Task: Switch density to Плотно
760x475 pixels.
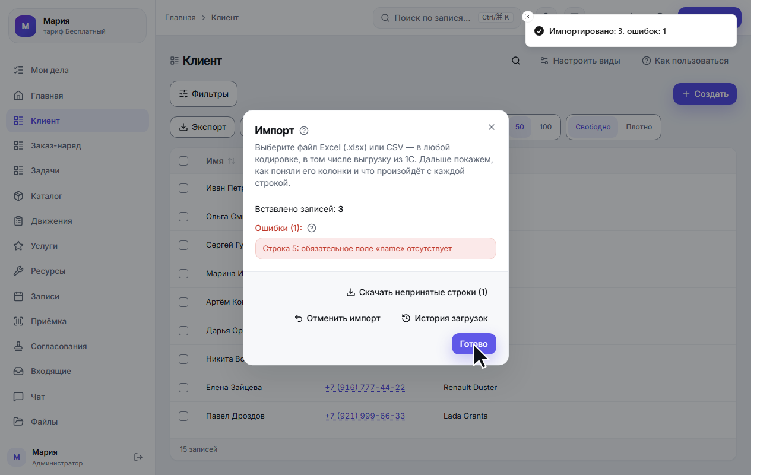Action: tap(639, 127)
